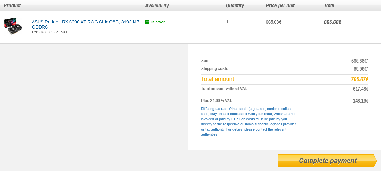This screenshot has height=171, width=381.
Task: Click the Item No.: GCAS-501 text
Action: pos(49,32)
